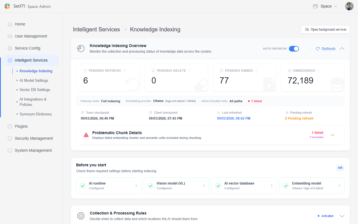The width and height of the screenshot is (358, 224).
Task: Open Vision model (VL) card arrow
Action: click(204, 186)
